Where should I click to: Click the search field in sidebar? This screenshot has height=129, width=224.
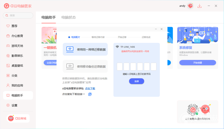pos(18,15)
